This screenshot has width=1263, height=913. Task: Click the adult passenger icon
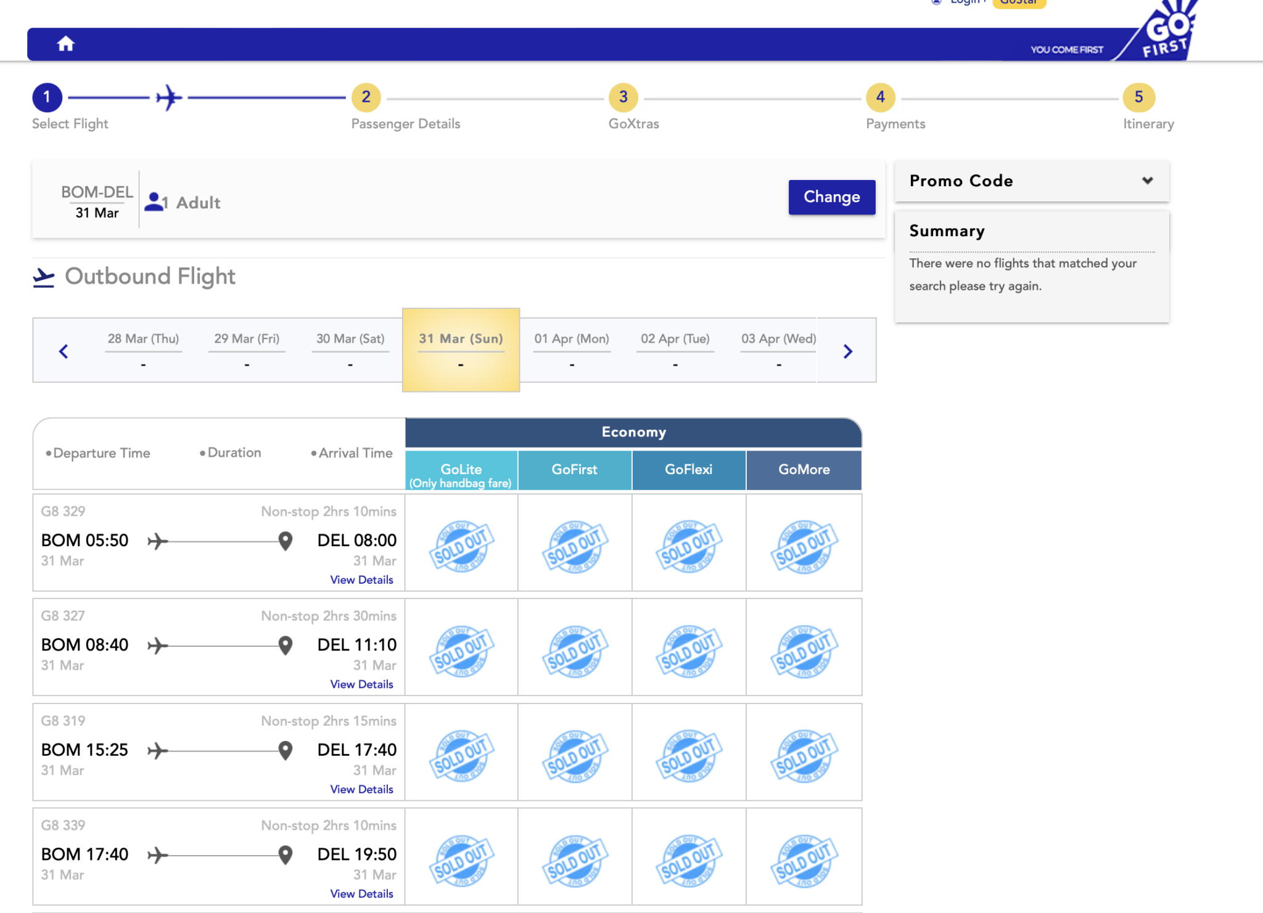coord(154,202)
